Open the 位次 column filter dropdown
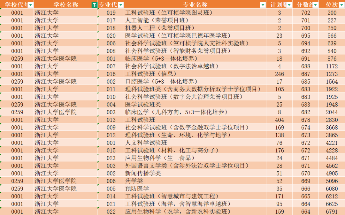345x215 pixels. [x=341, y=5]
